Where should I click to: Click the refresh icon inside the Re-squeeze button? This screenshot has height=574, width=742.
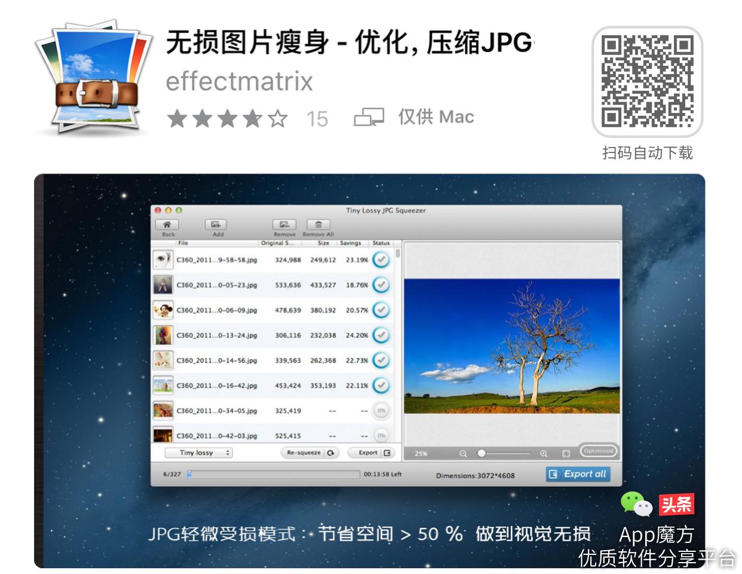pyautogui.click(x=332, y=453)
